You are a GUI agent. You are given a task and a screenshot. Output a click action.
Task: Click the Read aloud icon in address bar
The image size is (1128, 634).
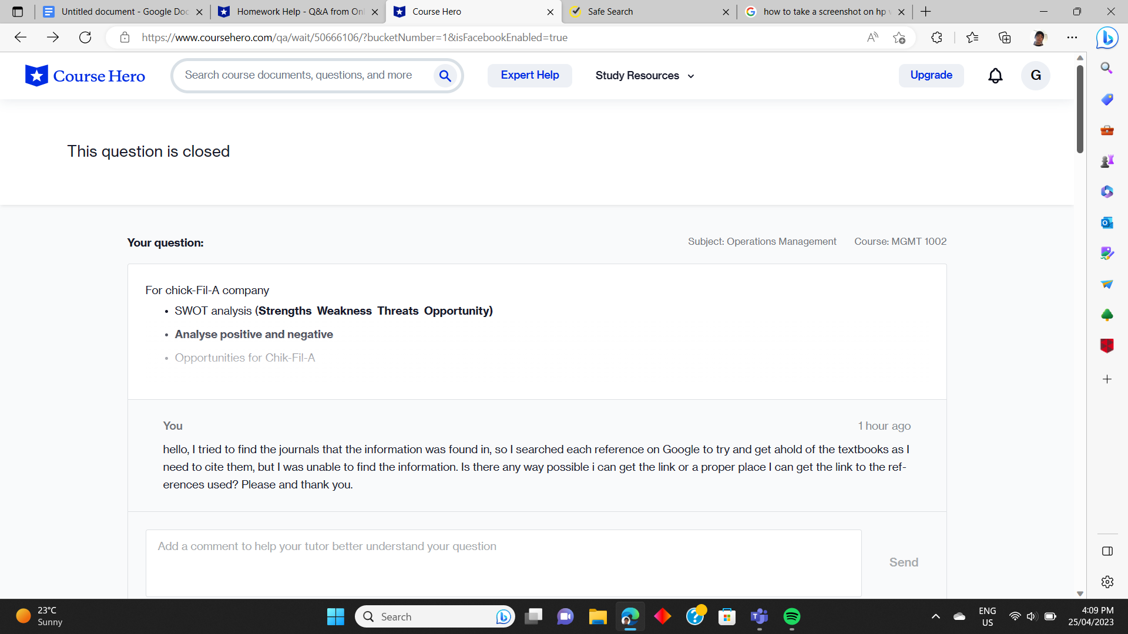coord(872,38)
